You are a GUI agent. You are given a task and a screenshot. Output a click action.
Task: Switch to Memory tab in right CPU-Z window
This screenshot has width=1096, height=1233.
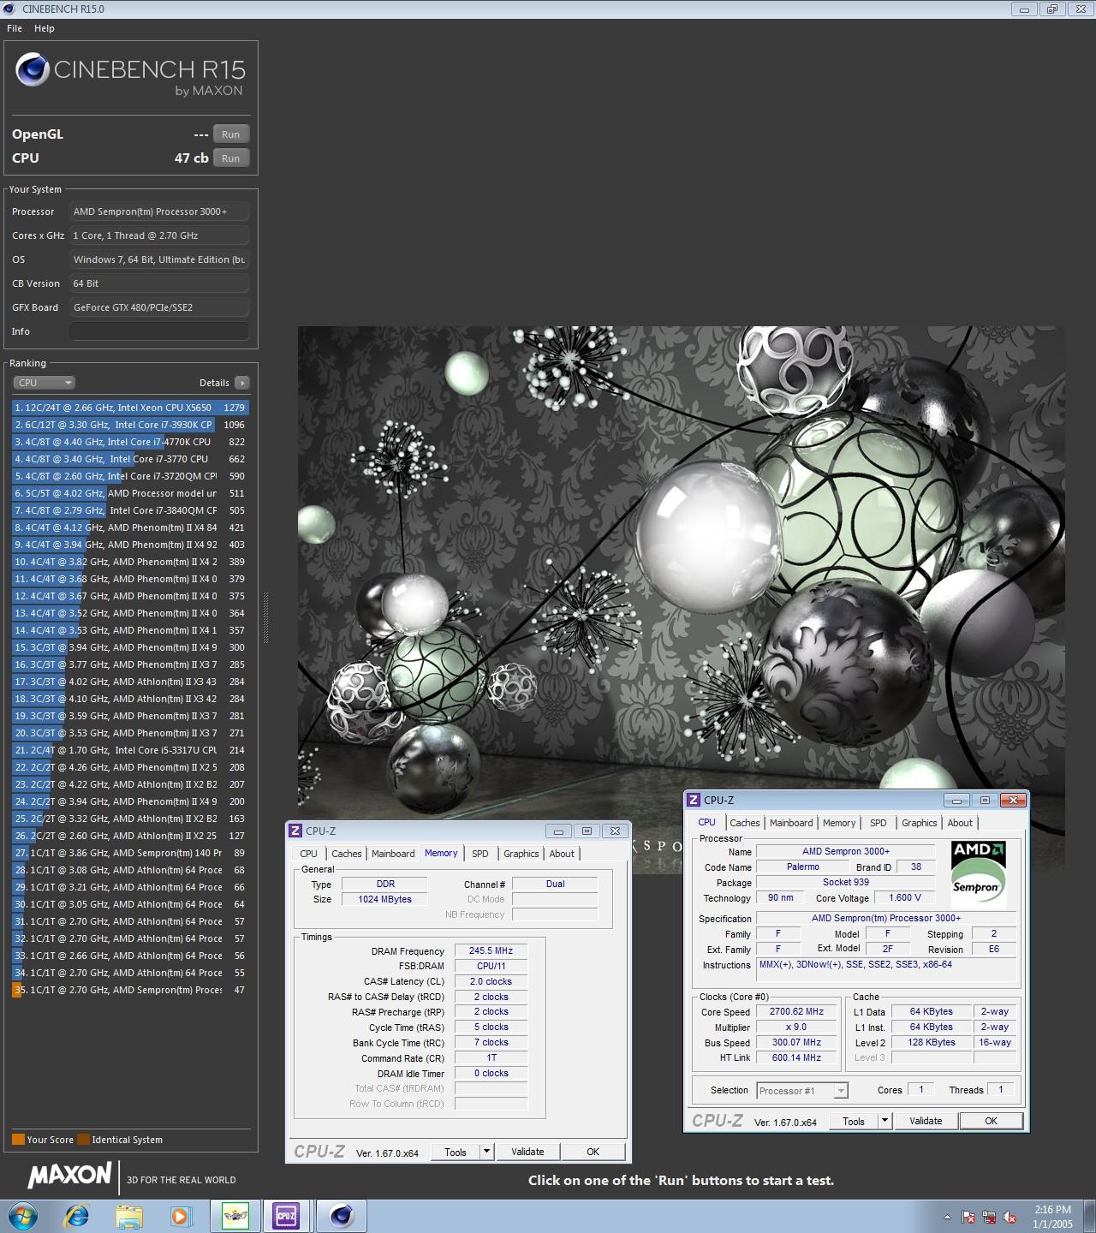click(839, 823)
